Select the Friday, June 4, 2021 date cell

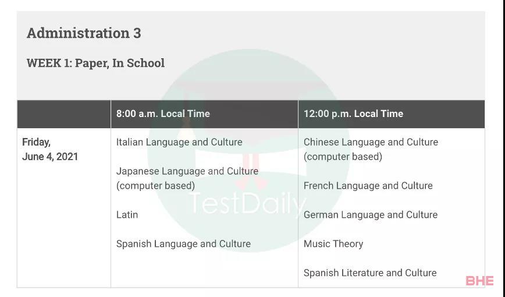point(50,149)
